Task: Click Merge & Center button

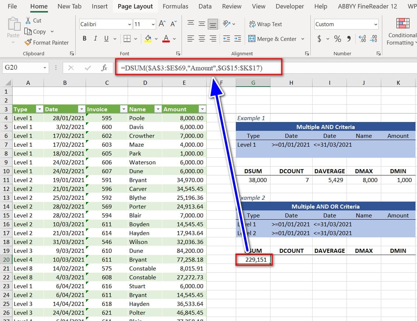Action: 272,39
